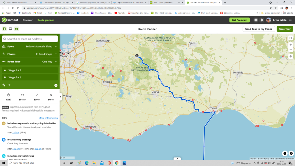Image resolution: width=295 pixels, height=166 pixels.
Task: Open map issue report icon
Action: 285,153
